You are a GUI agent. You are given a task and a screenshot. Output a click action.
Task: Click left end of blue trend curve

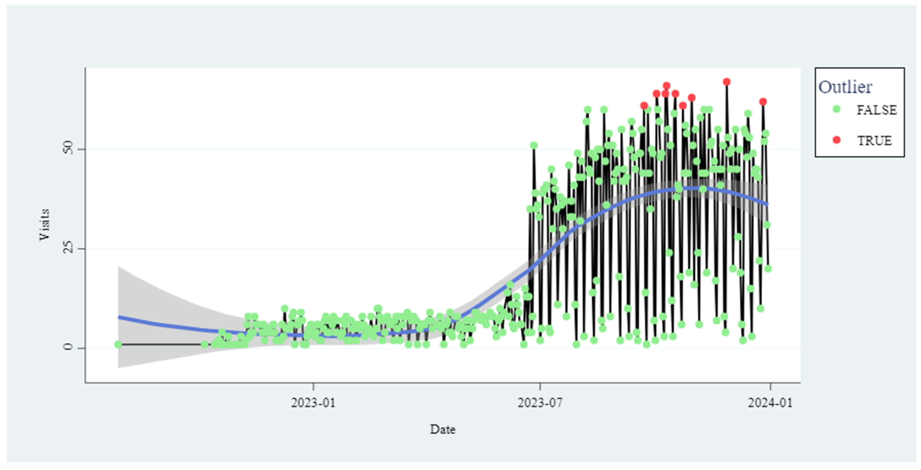tap(119, 317)
